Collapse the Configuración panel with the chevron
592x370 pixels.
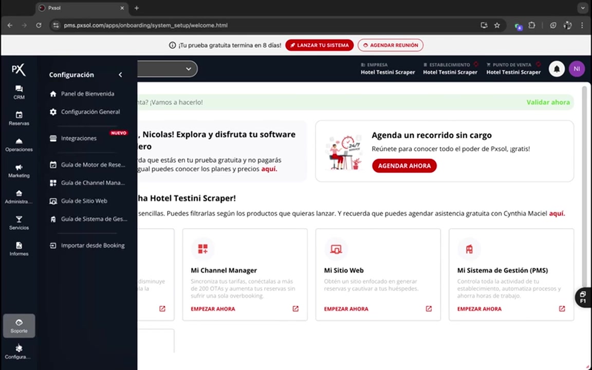click(120, 75)
